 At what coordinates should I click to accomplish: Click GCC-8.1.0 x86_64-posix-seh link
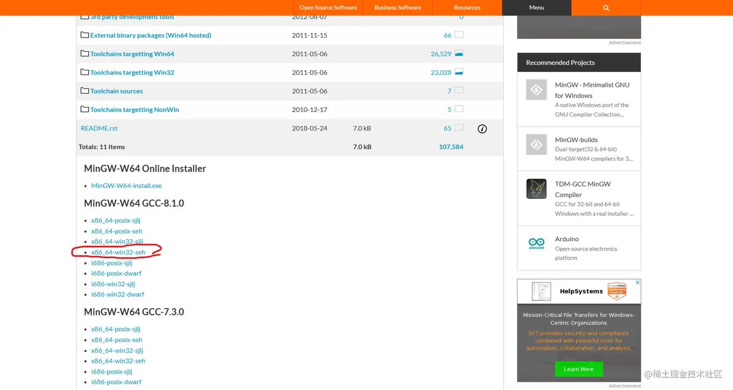(117, 231)
